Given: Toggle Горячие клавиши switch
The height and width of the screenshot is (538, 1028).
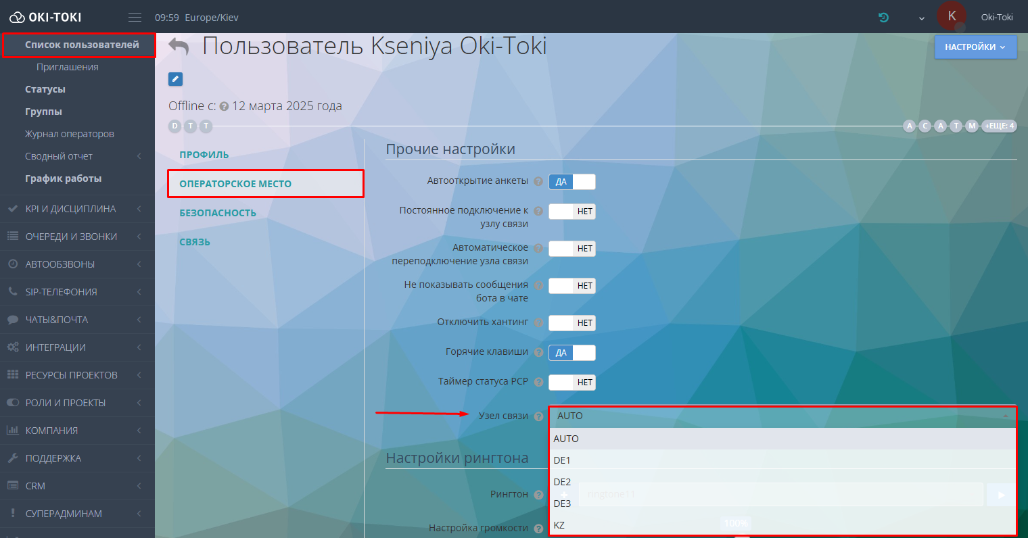Looking at the screenshot, I should pyautogui.click(x=572, y=353).
